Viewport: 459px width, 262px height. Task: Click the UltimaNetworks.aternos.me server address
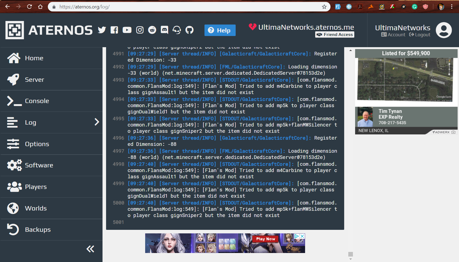tap(306, 27)
